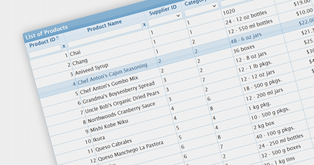Select the Chang product name cell
The image size is (314, 165).
coord(80,62)
